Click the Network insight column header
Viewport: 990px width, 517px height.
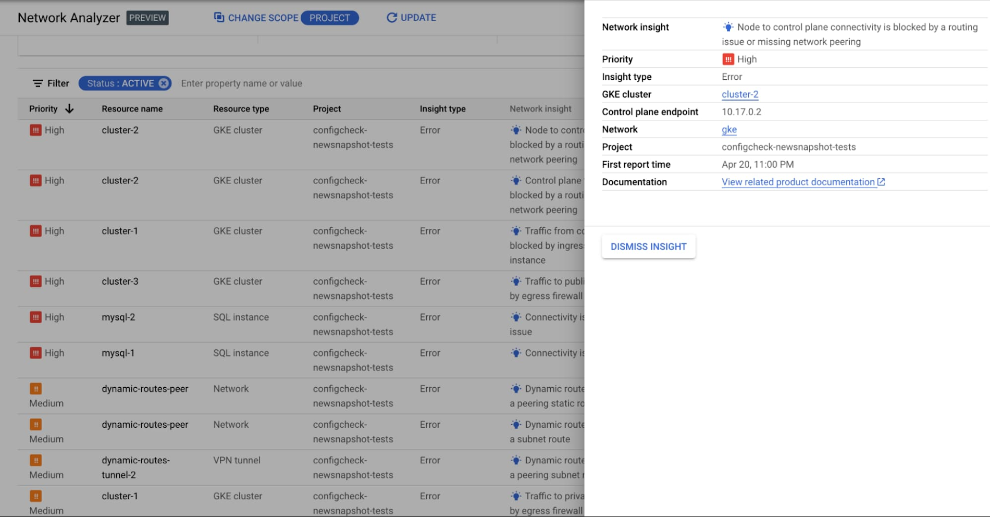tap(540, 108)
